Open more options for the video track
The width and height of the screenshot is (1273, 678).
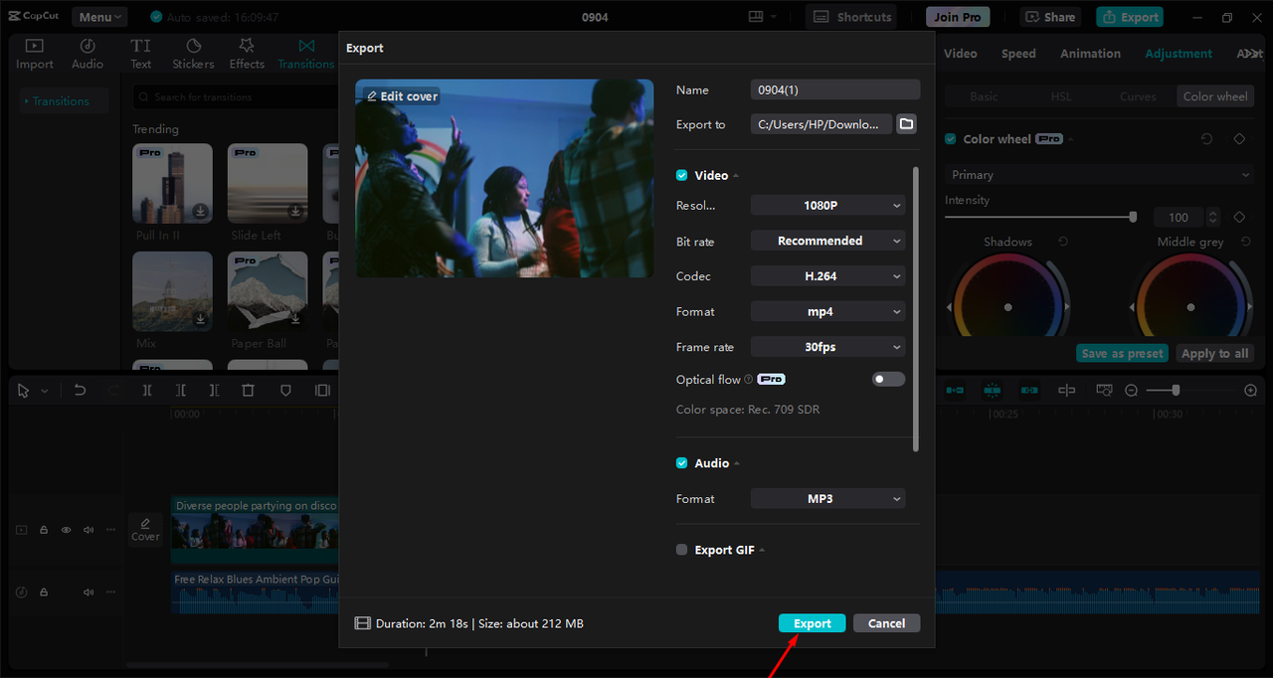tap(111, 530)
